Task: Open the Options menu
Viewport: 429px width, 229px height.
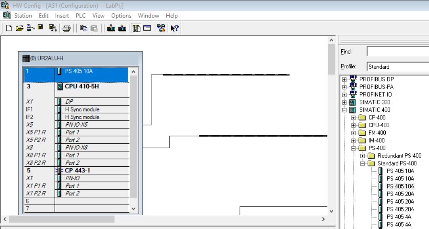Action: tap(121, 16)
